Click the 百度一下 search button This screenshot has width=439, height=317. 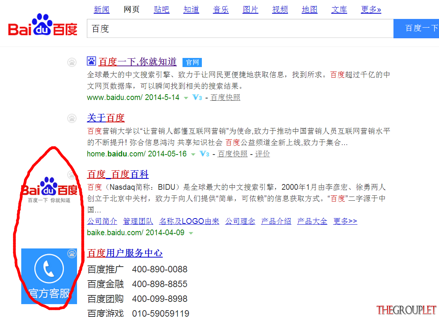[x=416, y=28]
